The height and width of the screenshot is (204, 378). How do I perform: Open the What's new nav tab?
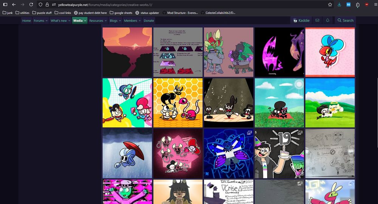tap(59, 21)
